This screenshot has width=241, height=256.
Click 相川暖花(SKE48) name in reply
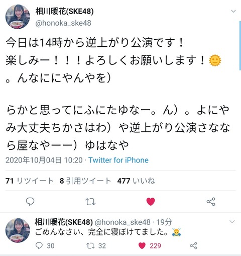point(64,222)
